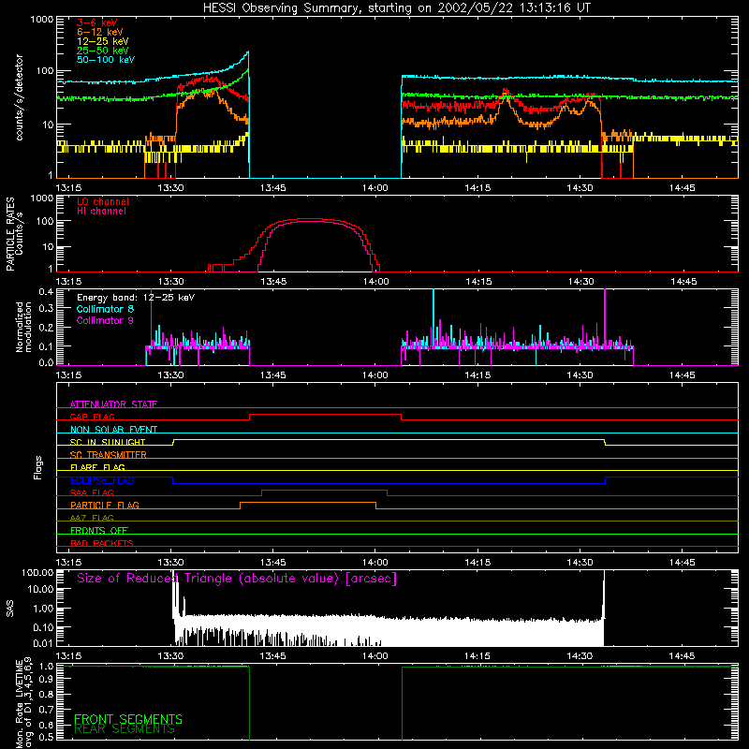The image size is (749, 749).
Task: Click the SC IN SUNLIGHT flag label
Action: 108,442
